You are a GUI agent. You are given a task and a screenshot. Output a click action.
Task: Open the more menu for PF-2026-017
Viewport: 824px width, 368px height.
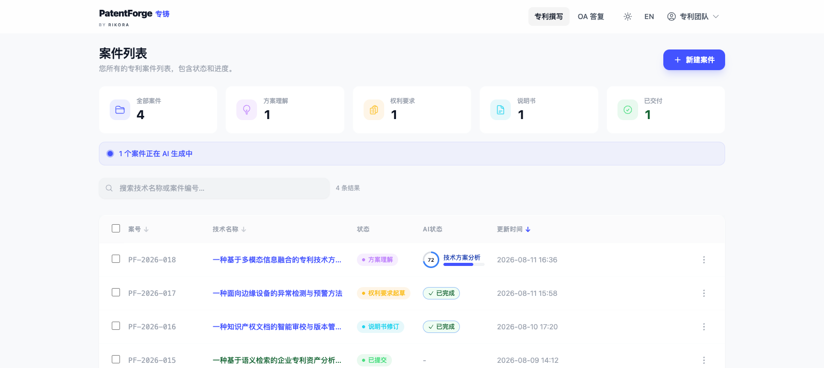coord(704,293)
